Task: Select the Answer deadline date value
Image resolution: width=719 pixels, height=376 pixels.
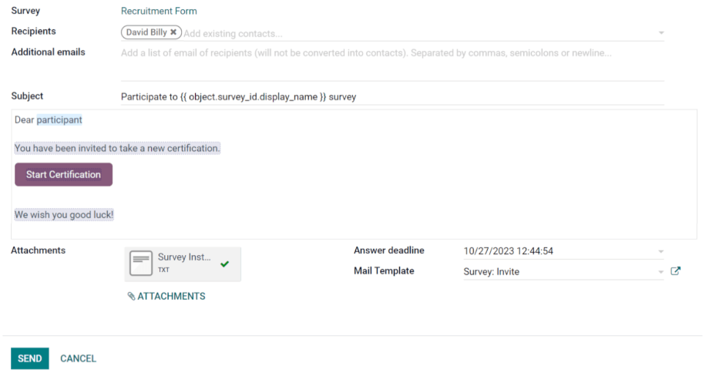Action: [x=509, y=251]
